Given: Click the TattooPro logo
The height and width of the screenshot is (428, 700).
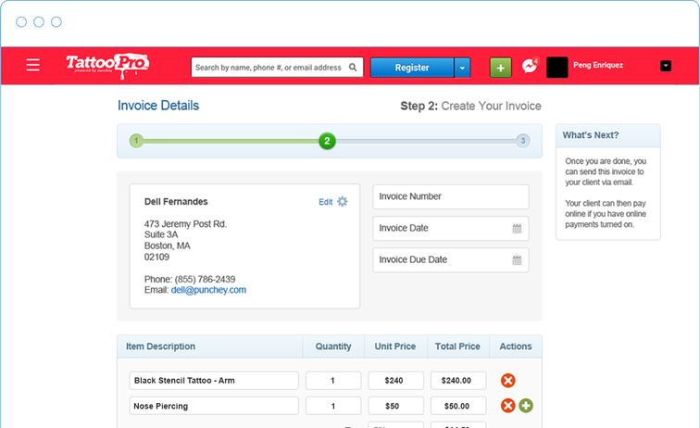Looking at the screenshot, I should (x=107, y=65).
